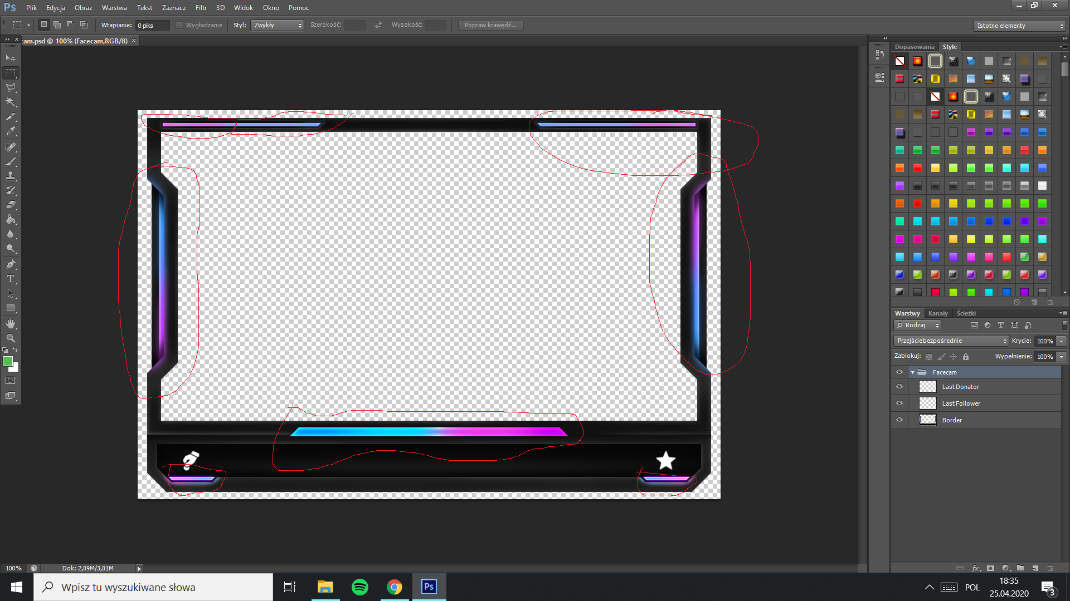Select the Zoom tool
Viewport: 1070px width, 601px height.
tap(11, 338)
